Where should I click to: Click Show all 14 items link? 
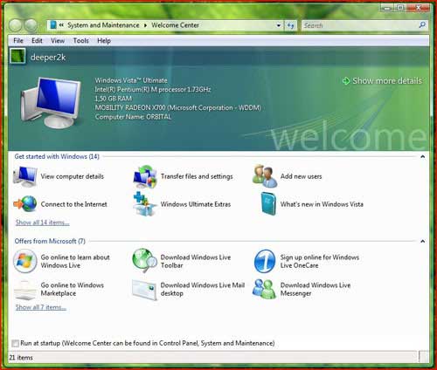pyautogui.click(x=42, y=223)
